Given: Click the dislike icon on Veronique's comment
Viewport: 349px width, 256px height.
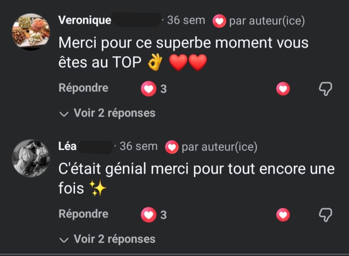Looking at the screenshot, I should click(325, 89).
